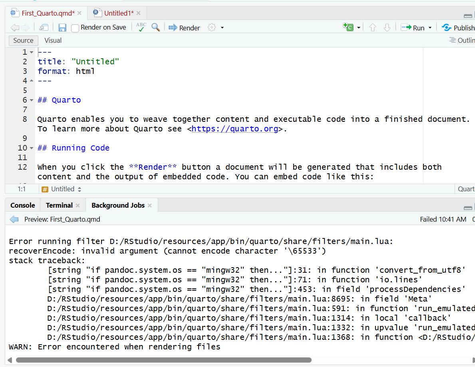Click Preview: First_Quarto.qmd job title
The width and height of the screenshot is (475, 367).
pos(62,219)
